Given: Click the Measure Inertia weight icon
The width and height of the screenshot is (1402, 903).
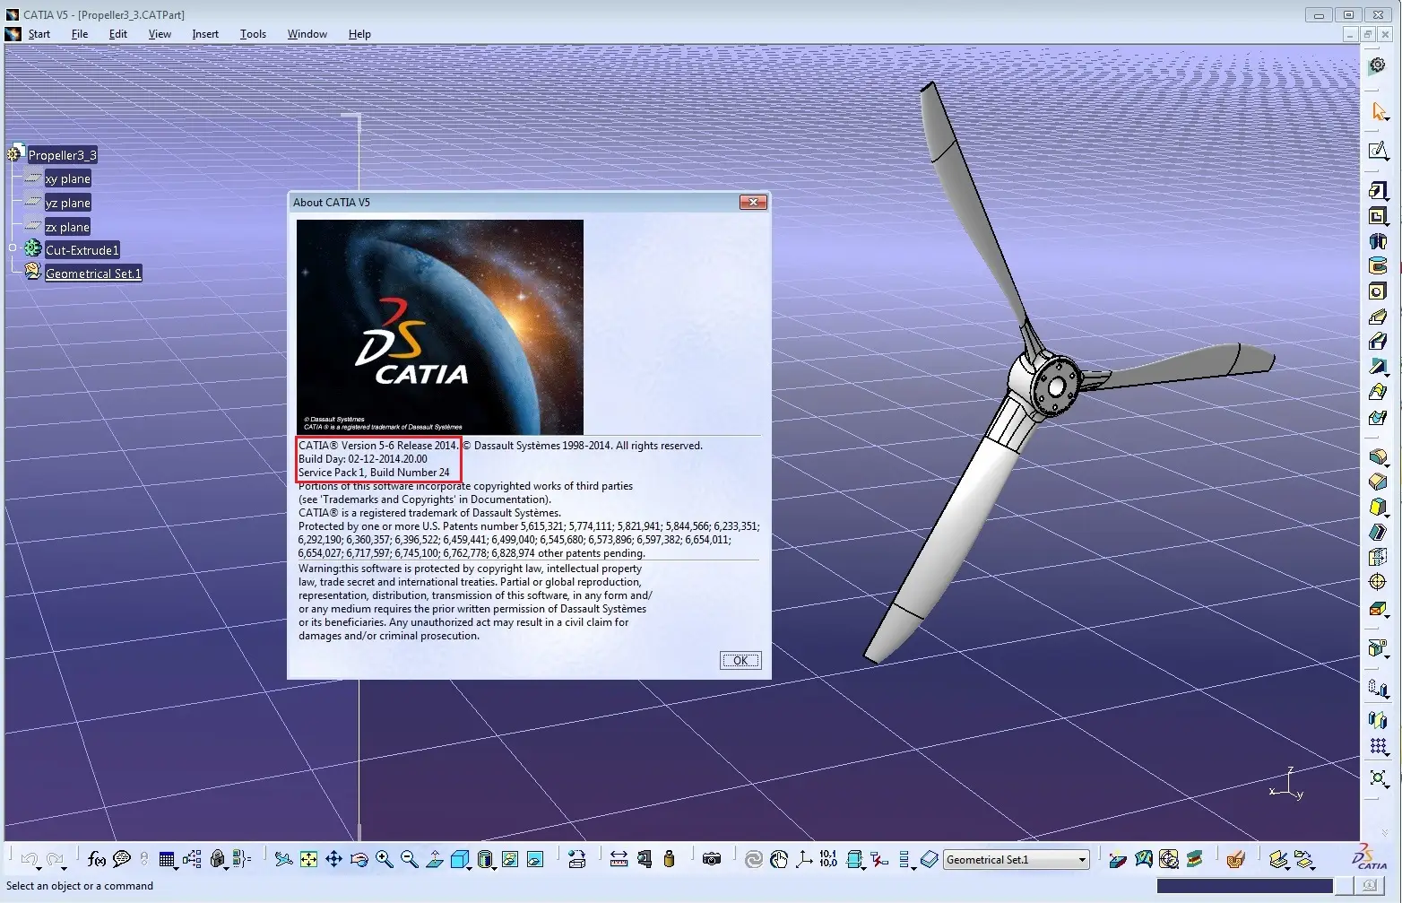Looking at the screenshot, I should [x=669, y=859].
